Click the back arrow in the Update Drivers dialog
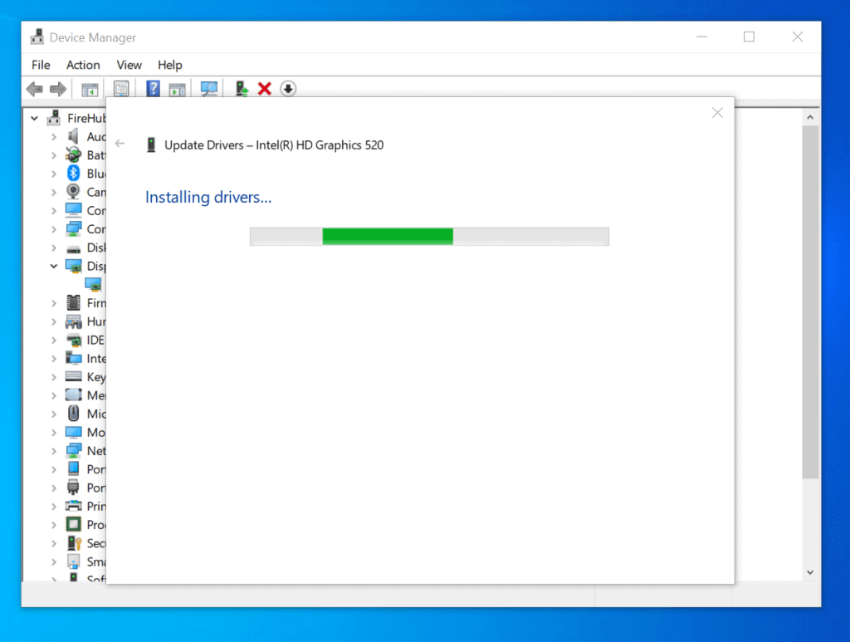 [120, 144]
